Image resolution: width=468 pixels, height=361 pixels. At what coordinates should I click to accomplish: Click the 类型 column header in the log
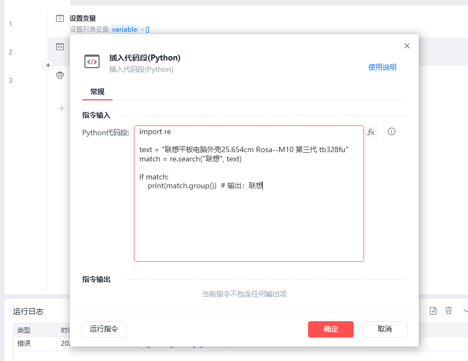pos(24,330)
